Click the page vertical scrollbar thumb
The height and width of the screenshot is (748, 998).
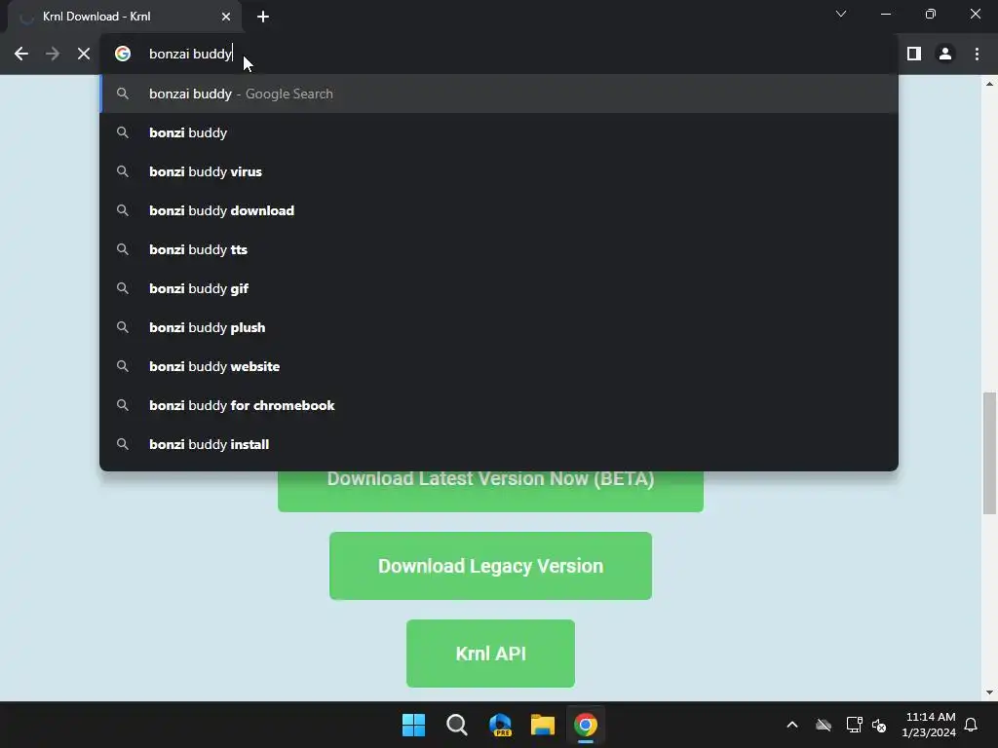click(x=989, y=453)
